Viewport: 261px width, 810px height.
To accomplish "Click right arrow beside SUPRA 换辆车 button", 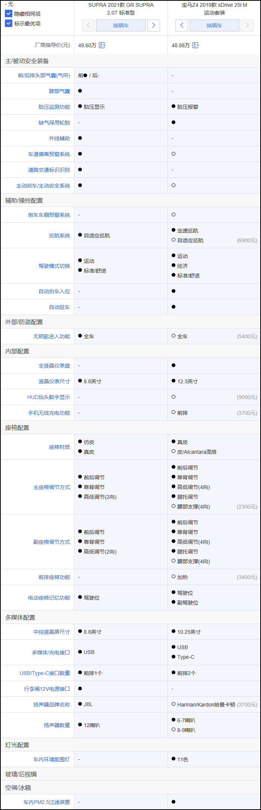I will click(154, 25).
